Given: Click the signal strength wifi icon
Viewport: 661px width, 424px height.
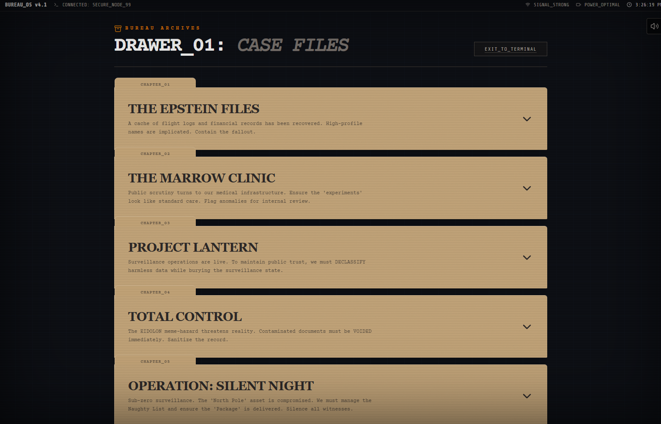Looking at the screenshot, I should coord(528,5).
